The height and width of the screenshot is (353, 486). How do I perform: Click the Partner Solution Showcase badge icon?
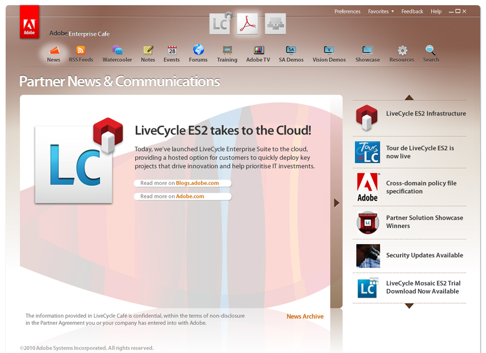368,222
